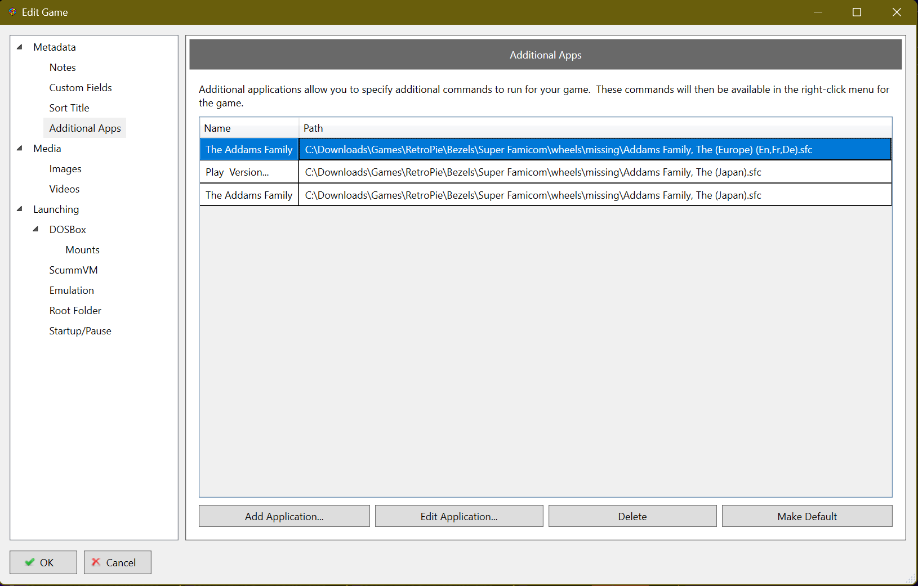Click the Europe (En,Fr,De).sfc path cell
Screen dimensions: 918x586
tap(595, 150)
